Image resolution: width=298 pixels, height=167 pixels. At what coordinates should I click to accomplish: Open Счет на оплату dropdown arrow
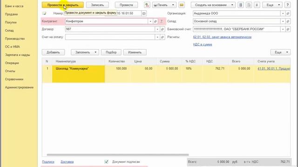tap(157, 37)
